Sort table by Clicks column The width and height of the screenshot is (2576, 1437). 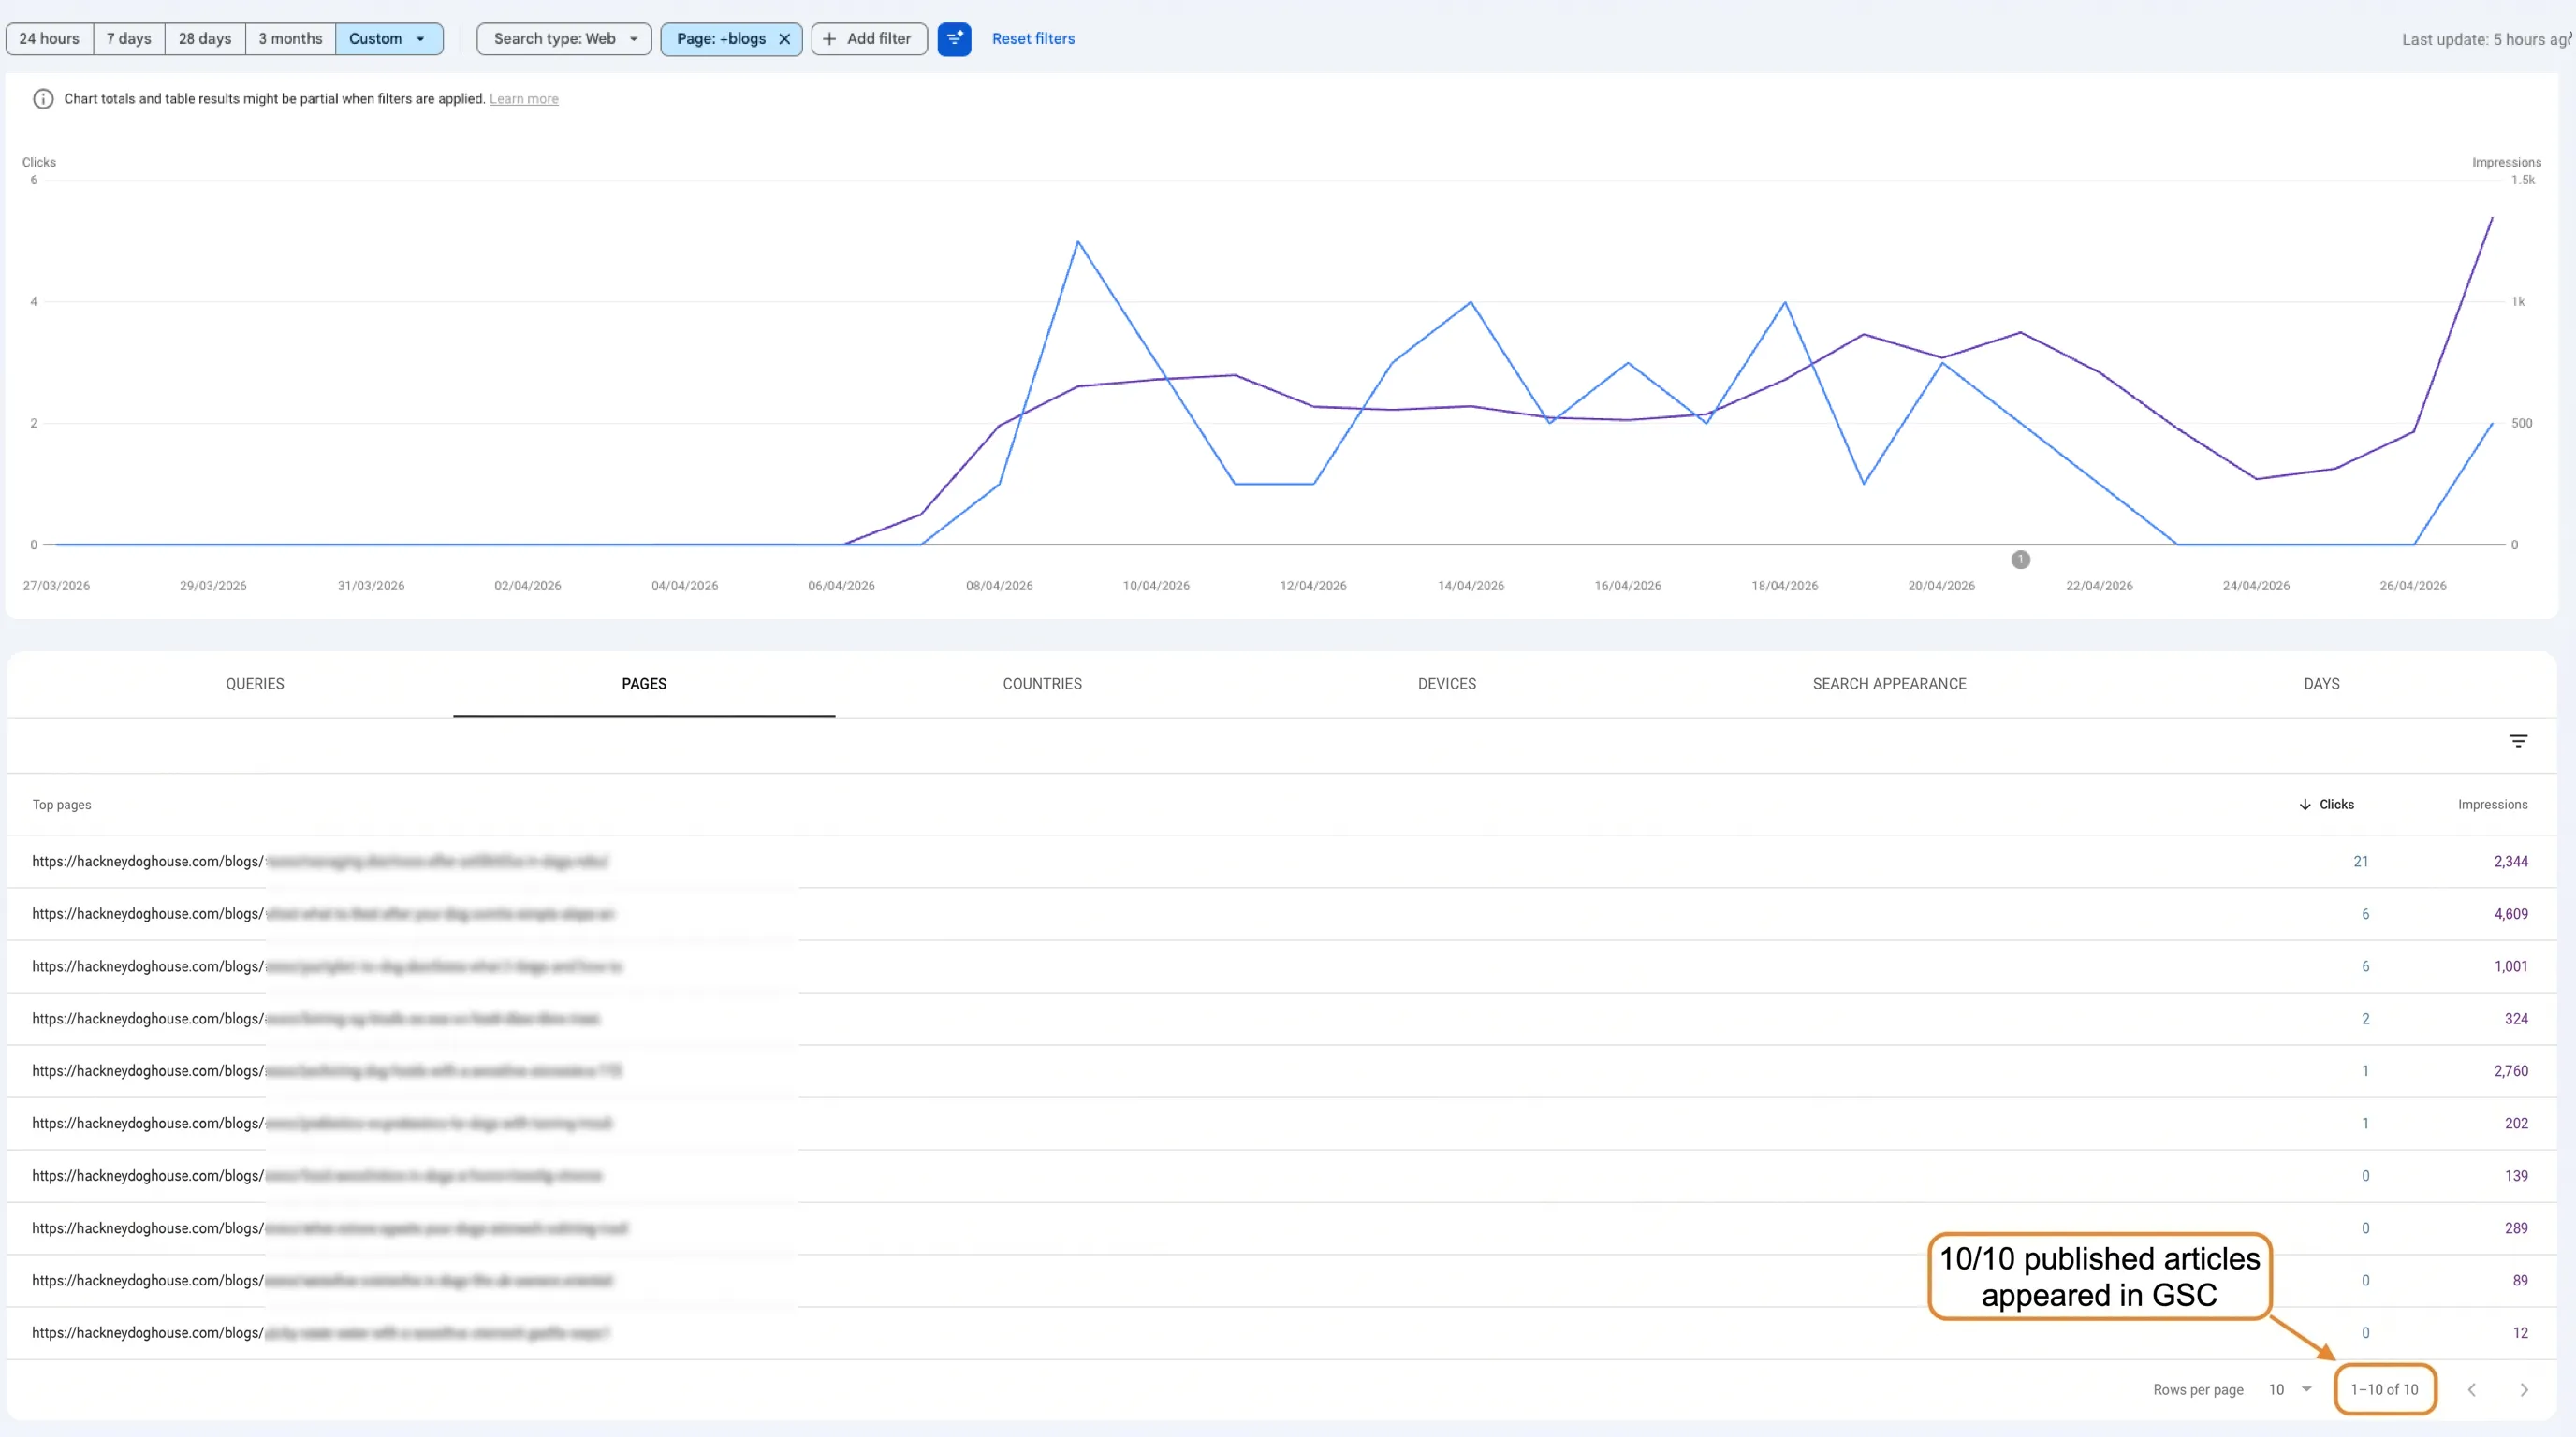click(2336, 805)
